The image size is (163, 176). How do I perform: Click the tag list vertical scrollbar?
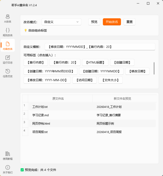coord(154,68)
